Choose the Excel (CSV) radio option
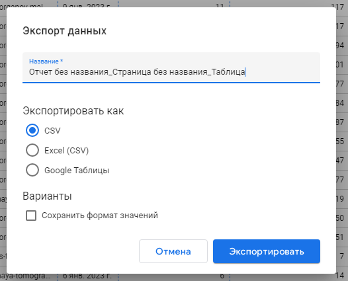Image resolution: width=348 pixels, height=281 pixels. coord(32,150)
